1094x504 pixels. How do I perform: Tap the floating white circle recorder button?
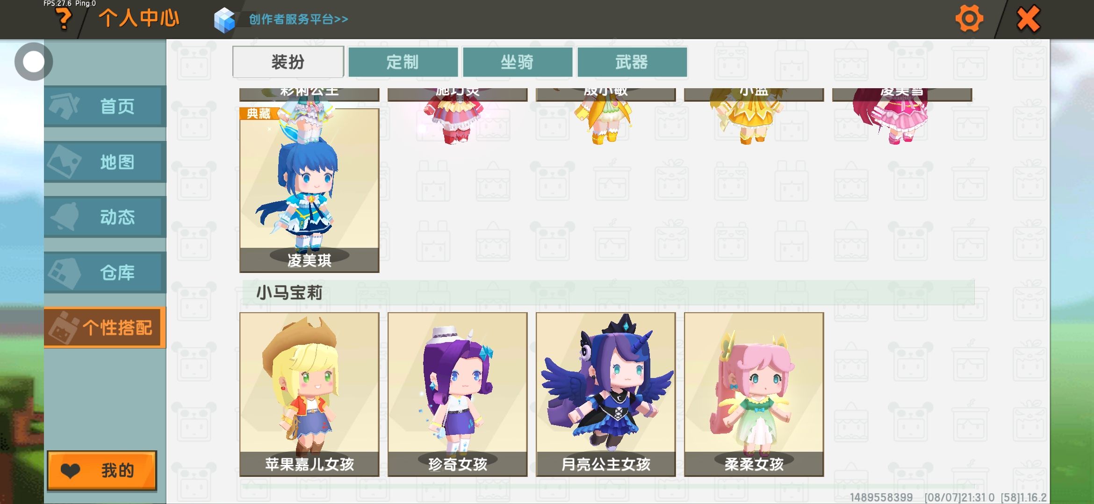pos(33,61)
